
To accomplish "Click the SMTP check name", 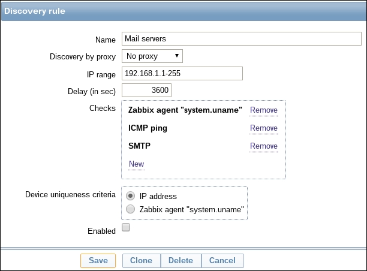I will click(140, 146).
